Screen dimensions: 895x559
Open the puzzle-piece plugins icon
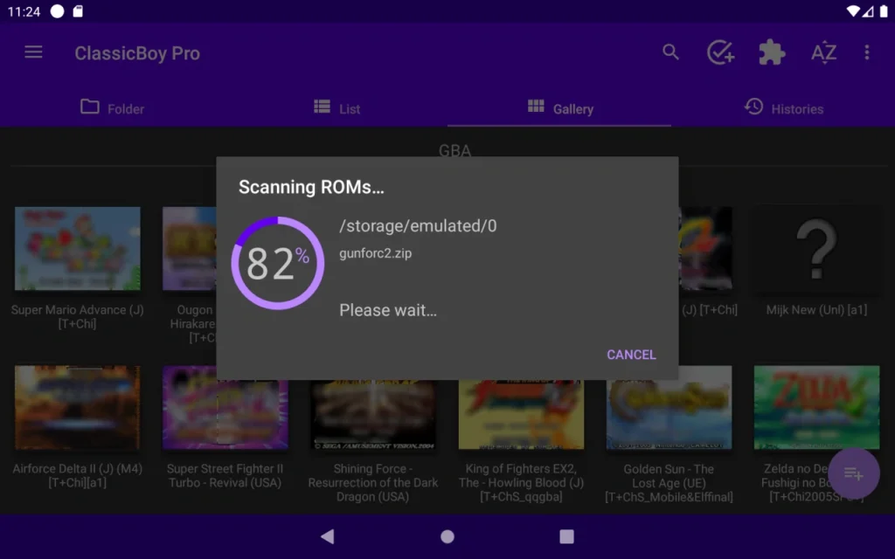coord(772,52)
